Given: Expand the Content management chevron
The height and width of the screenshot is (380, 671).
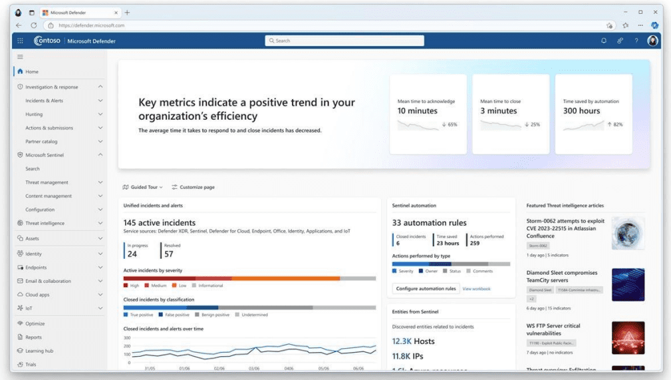Looking at the screenshot, I should tap(100, 196).
